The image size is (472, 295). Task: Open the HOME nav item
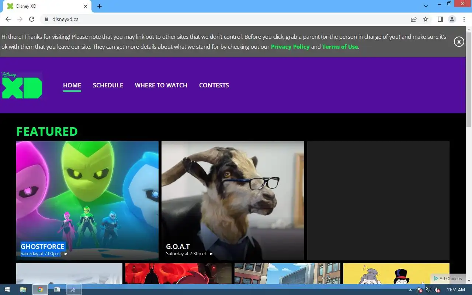(72, 85)
